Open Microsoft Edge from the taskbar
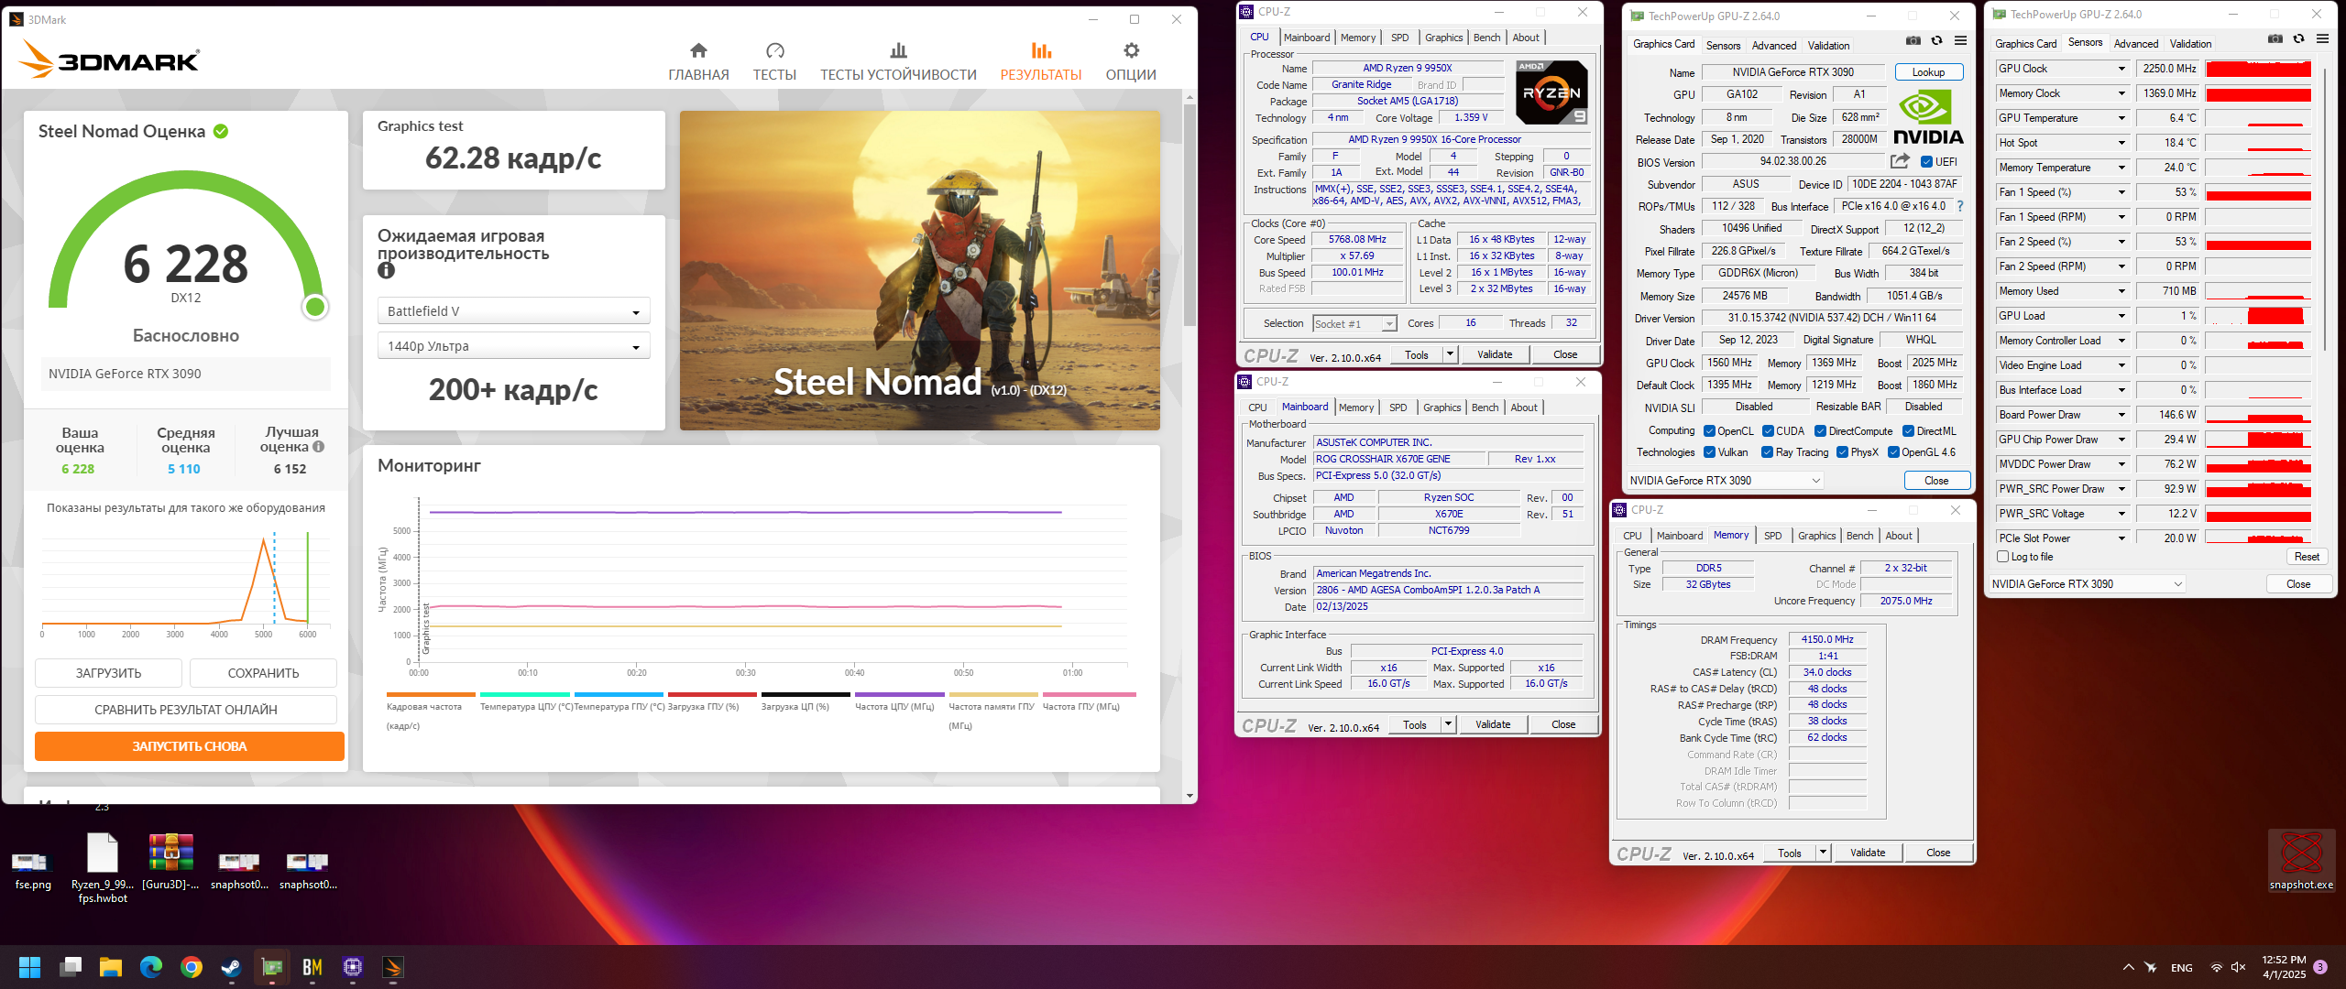The height and width of the screenshot is (989, 2346). [x=150, y=967]
